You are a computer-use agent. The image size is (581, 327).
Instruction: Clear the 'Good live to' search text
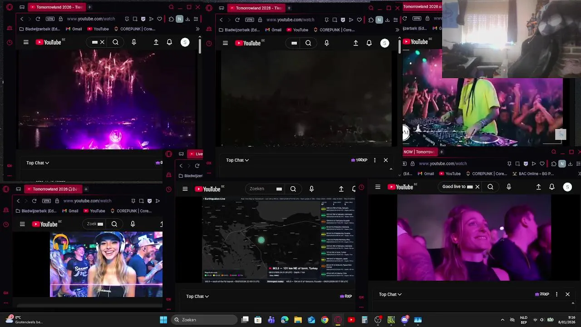click(x=477, y=187)
